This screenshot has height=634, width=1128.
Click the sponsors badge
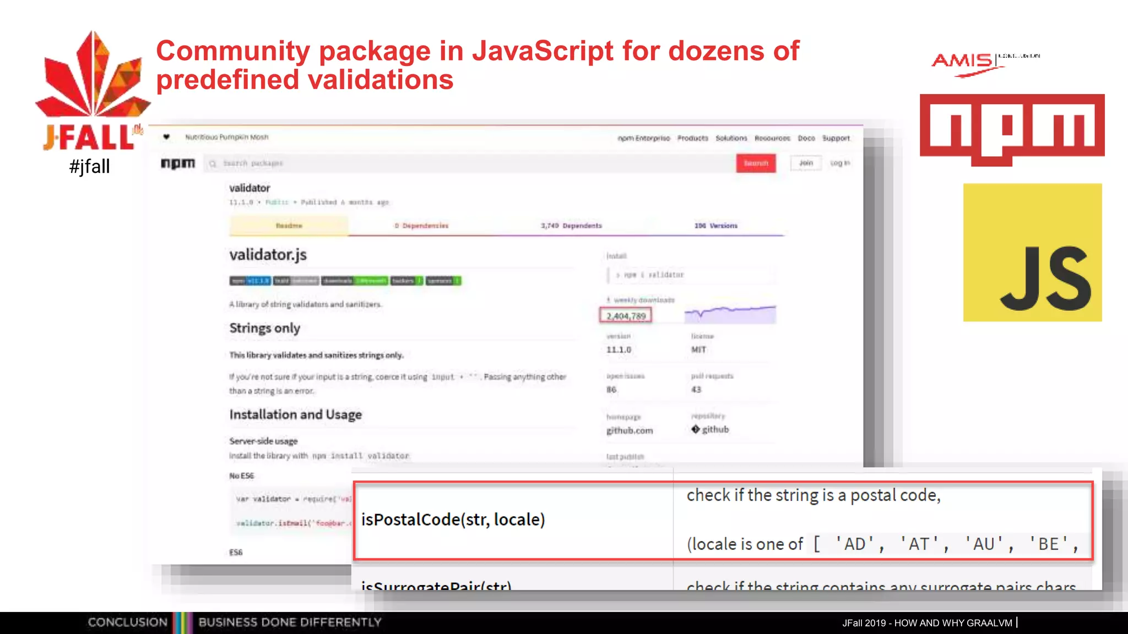tap(443, 281)
